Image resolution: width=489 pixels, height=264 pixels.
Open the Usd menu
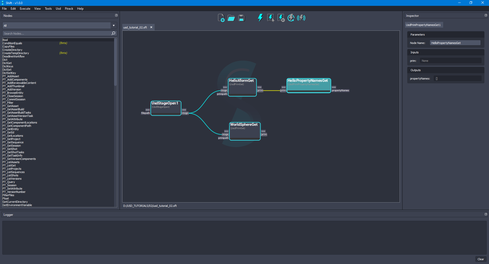click(x=58, y=8)
